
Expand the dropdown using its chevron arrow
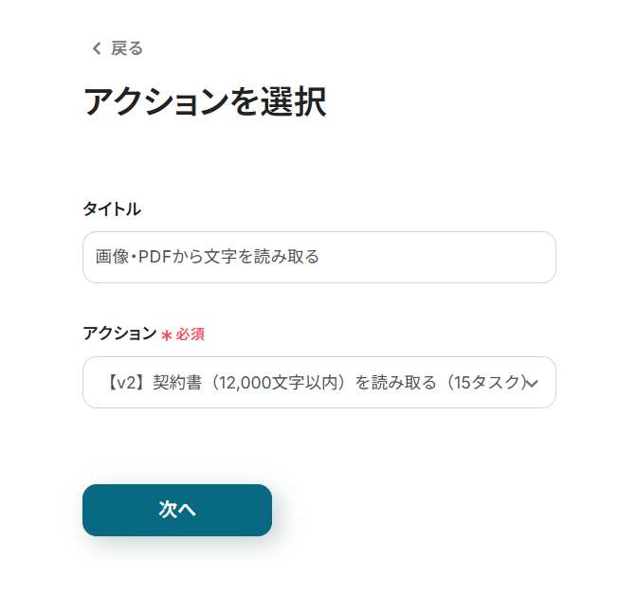(x=532, y=383)
